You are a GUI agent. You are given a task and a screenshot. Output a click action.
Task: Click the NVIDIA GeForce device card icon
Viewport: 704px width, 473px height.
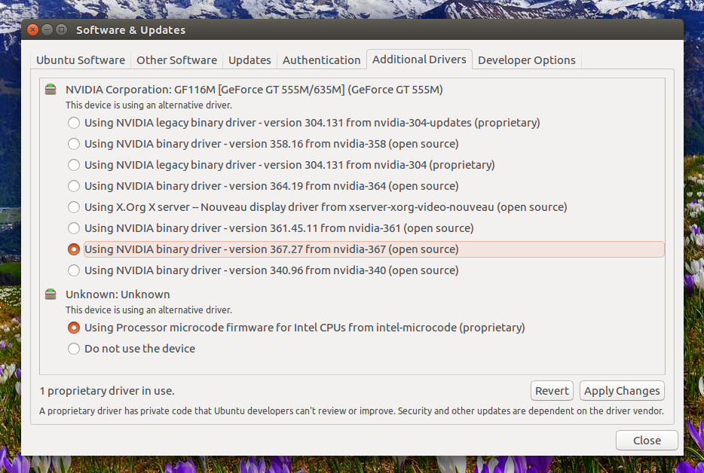tap(51, 90)
